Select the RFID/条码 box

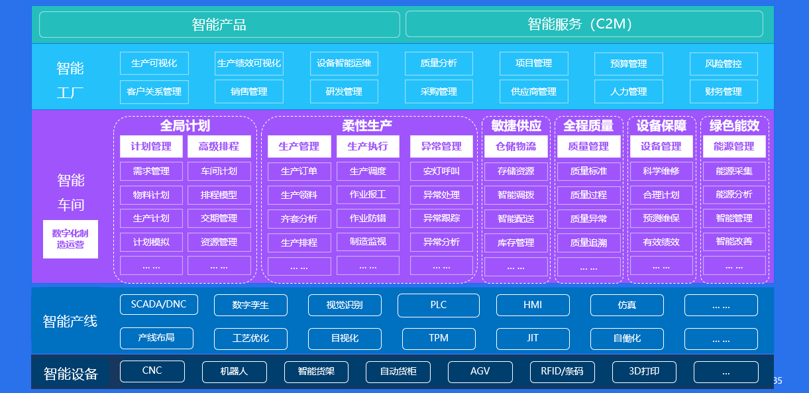click(x=562, y=372)
